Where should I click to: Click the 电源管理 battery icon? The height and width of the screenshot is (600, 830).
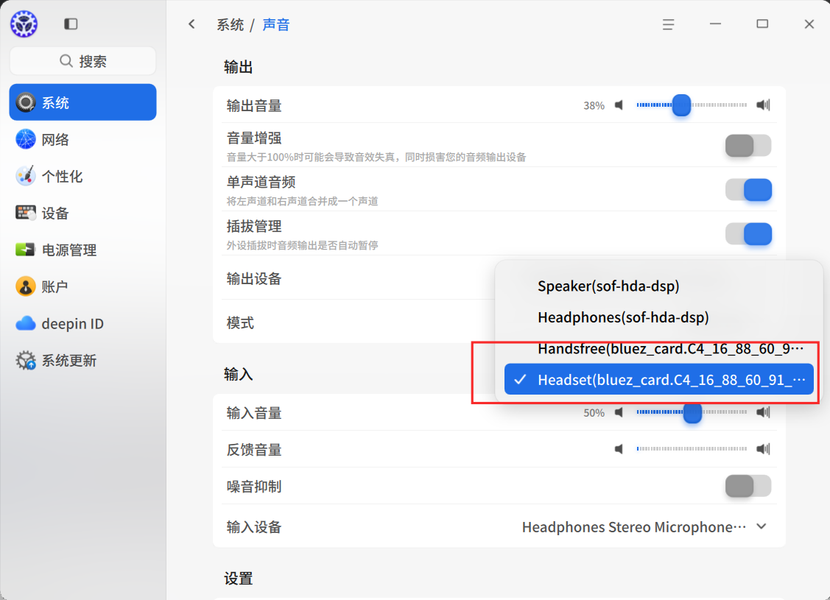[x=25, y=250]
